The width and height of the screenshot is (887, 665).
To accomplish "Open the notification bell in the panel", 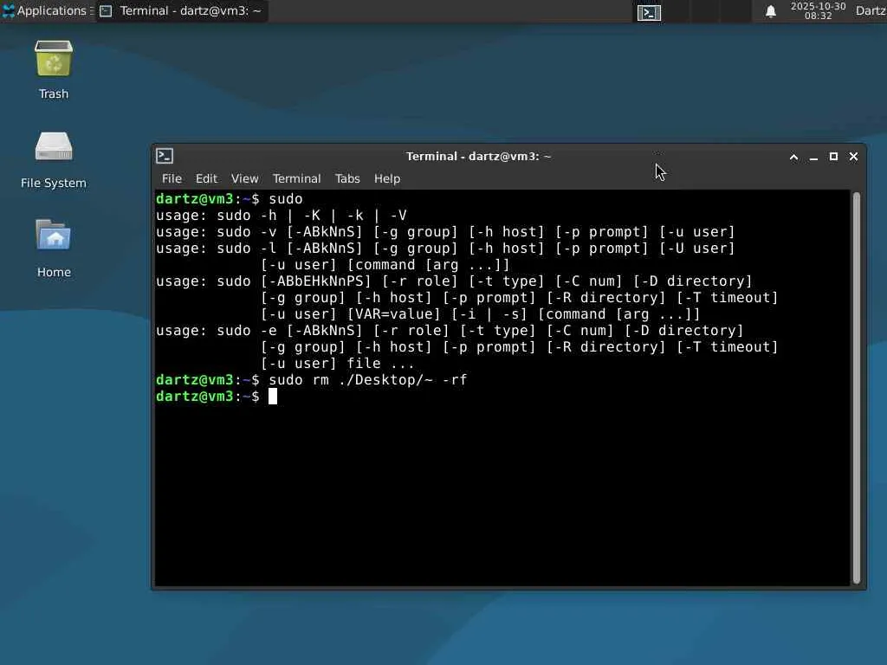I will (770, 11).
